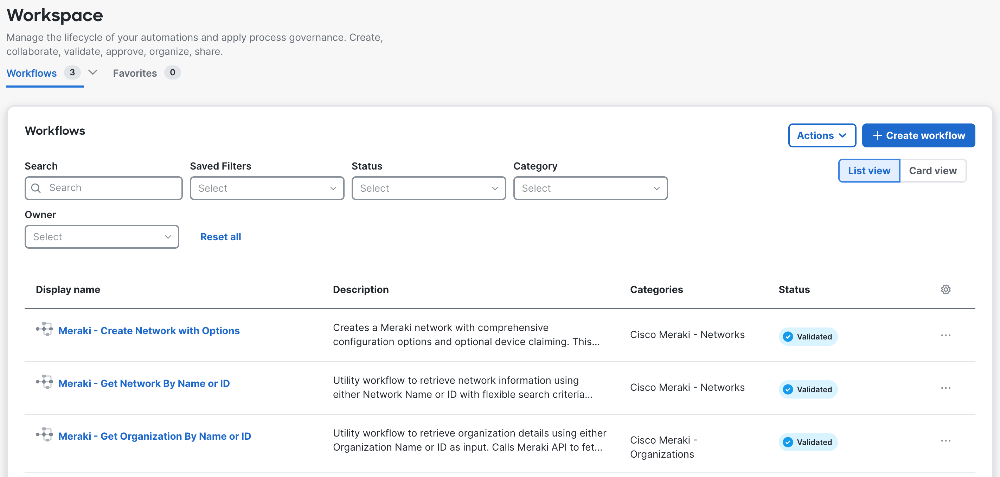Open more options for Create Network with Options
The height and width of the screenshot is (477, 1000).
pyautogui.click(x=945, y=335)
